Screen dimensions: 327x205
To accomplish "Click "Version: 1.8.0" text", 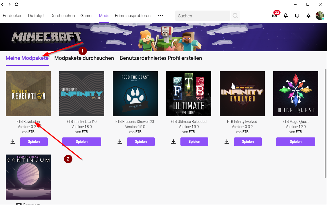I will [82, 127].
